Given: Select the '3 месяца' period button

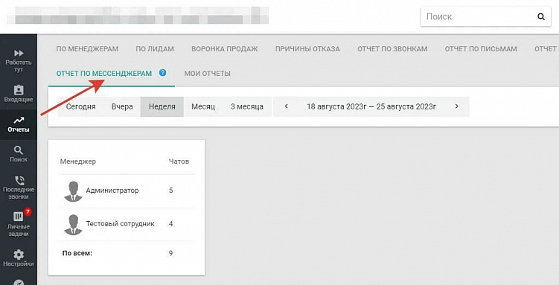Looking at the screenshot, I should pos(247,106).
